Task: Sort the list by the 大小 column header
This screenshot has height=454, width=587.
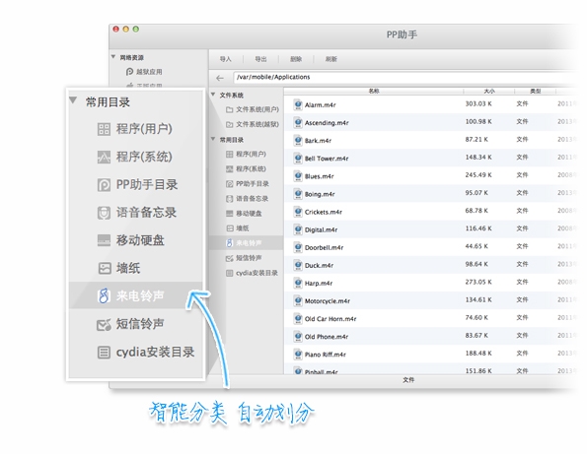Action: click(489, 91)
